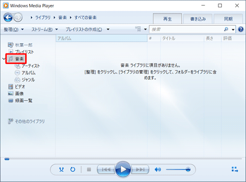The width and height of the screenshot is (246, 182).
Task: Open the help question mark icon
Action: [x=241, y=30]
